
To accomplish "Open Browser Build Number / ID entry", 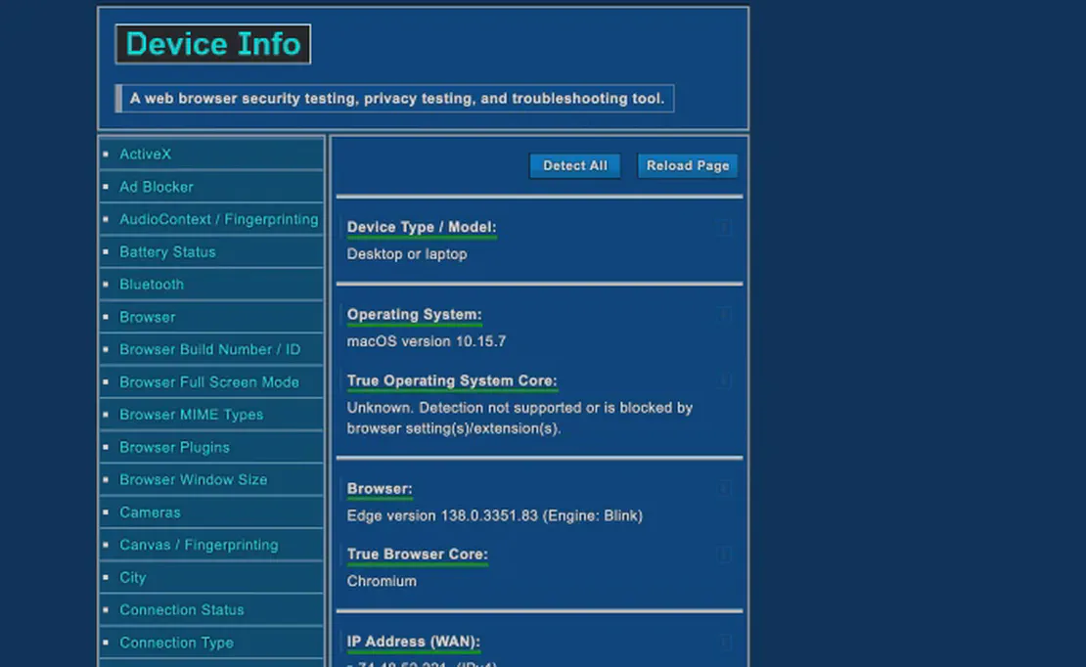I will [209, 350].
